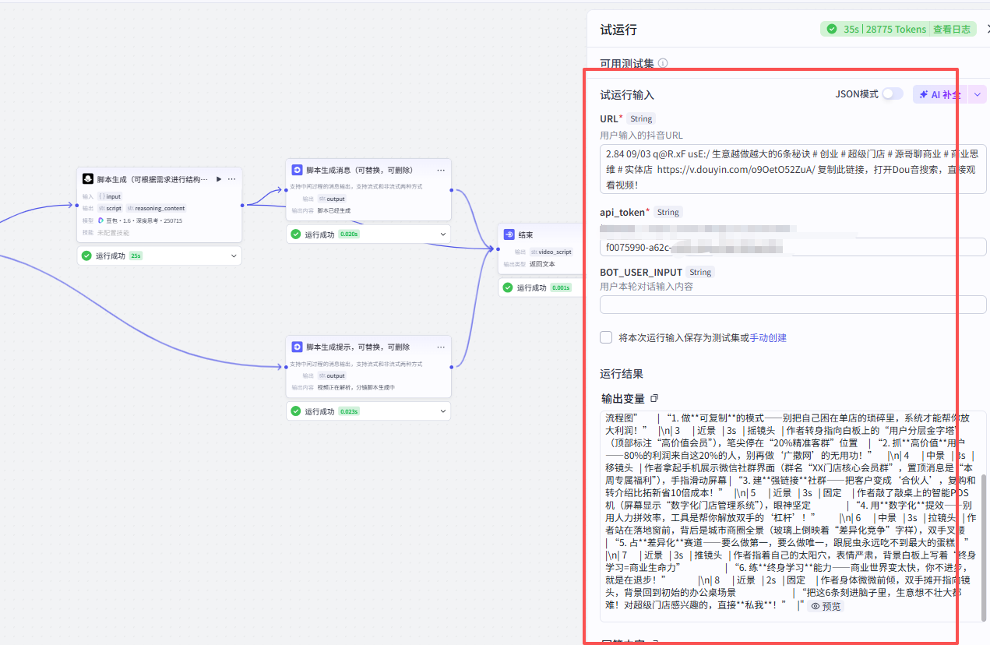The image size is (990, 645).
Task: Click the 输出变量 label
Action: 623,399
